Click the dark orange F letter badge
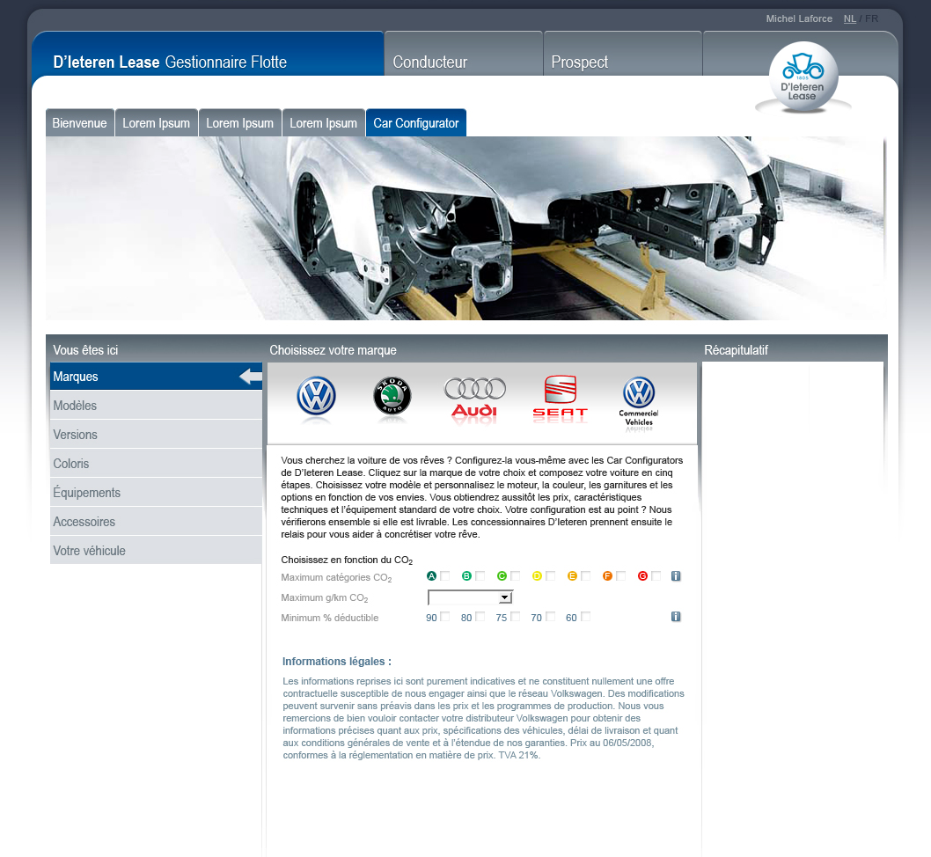The image size is (931, 857). (607, 575)
